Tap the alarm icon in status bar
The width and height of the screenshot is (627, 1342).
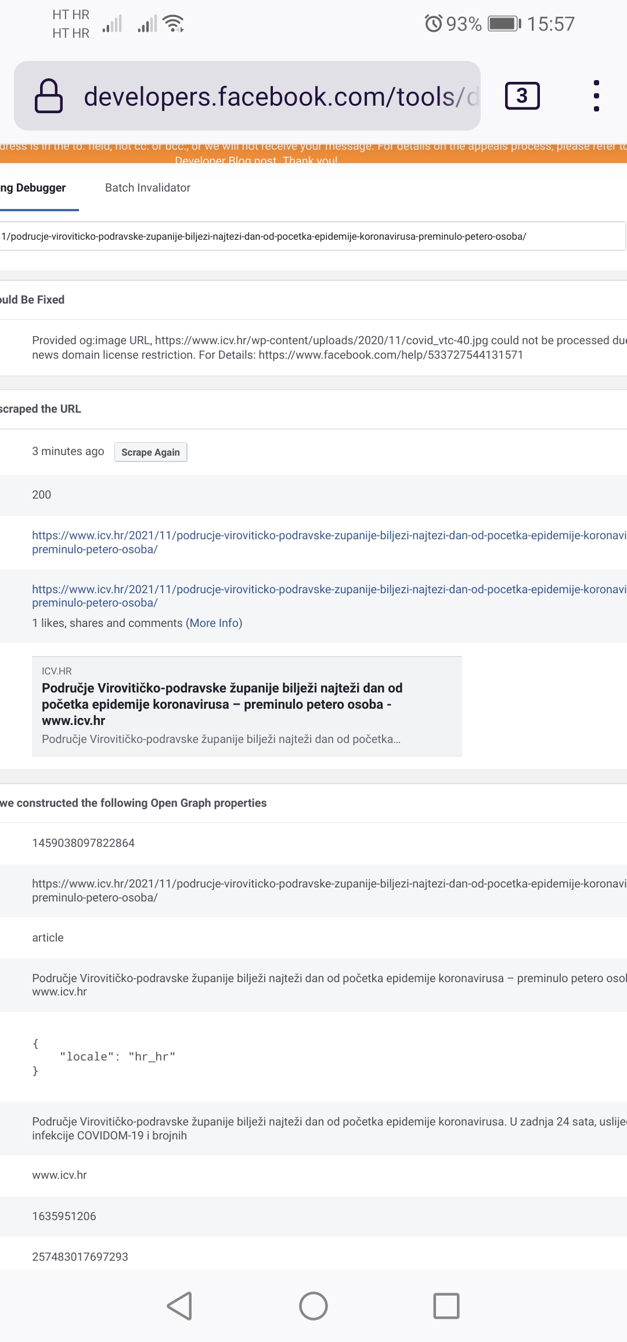point(433,24)
